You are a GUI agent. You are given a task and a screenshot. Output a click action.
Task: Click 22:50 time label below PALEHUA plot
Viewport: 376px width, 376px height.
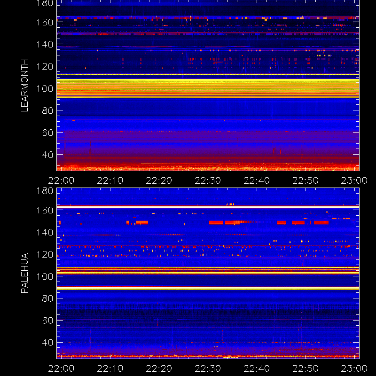click(x=305, y=368)
